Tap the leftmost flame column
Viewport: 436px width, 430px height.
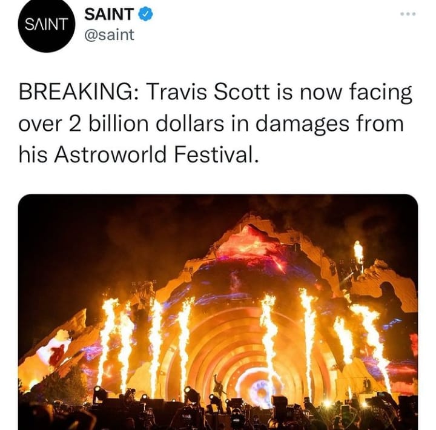click(107, 341)
